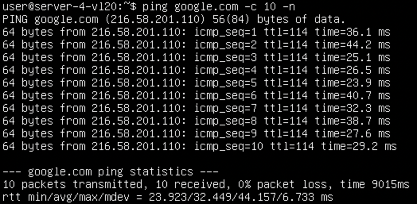Viewport: 417px width, 204px height.
Task: Click the icmp_seq=3 text
Action: (x=226, y=58)
